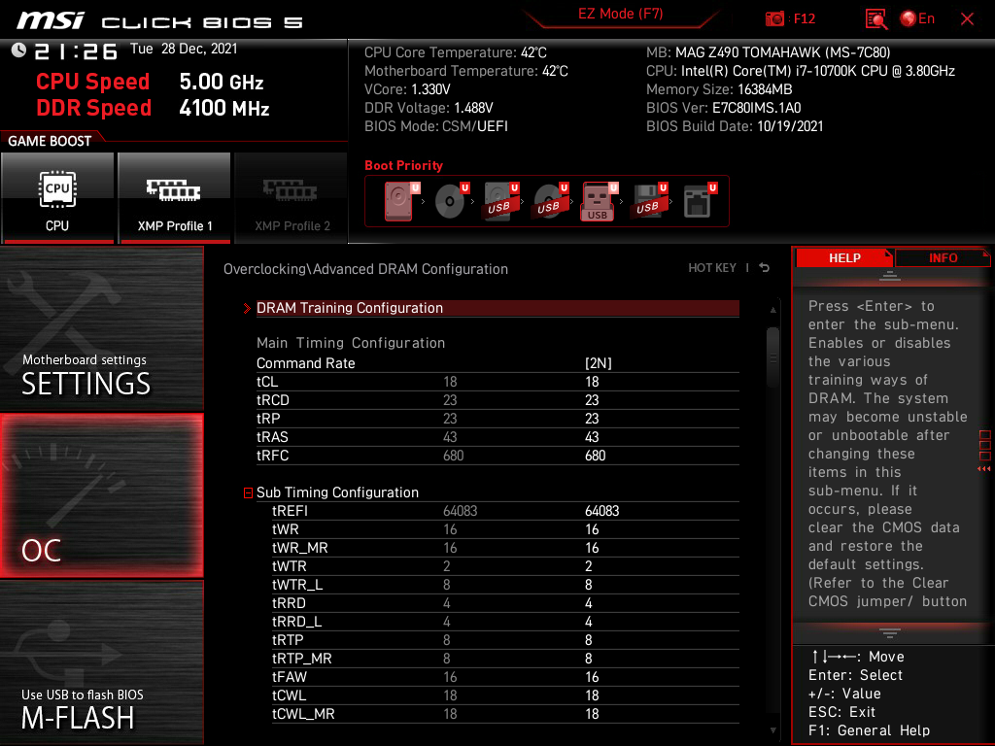
Task: Open the HOT KEY list
Action: click(x=712, y=268)
